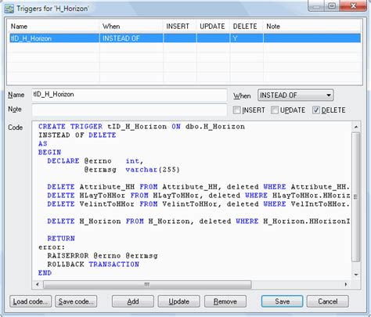Click the Save button
The width and height of the screenshot is (371, 317).
point(282,301)
